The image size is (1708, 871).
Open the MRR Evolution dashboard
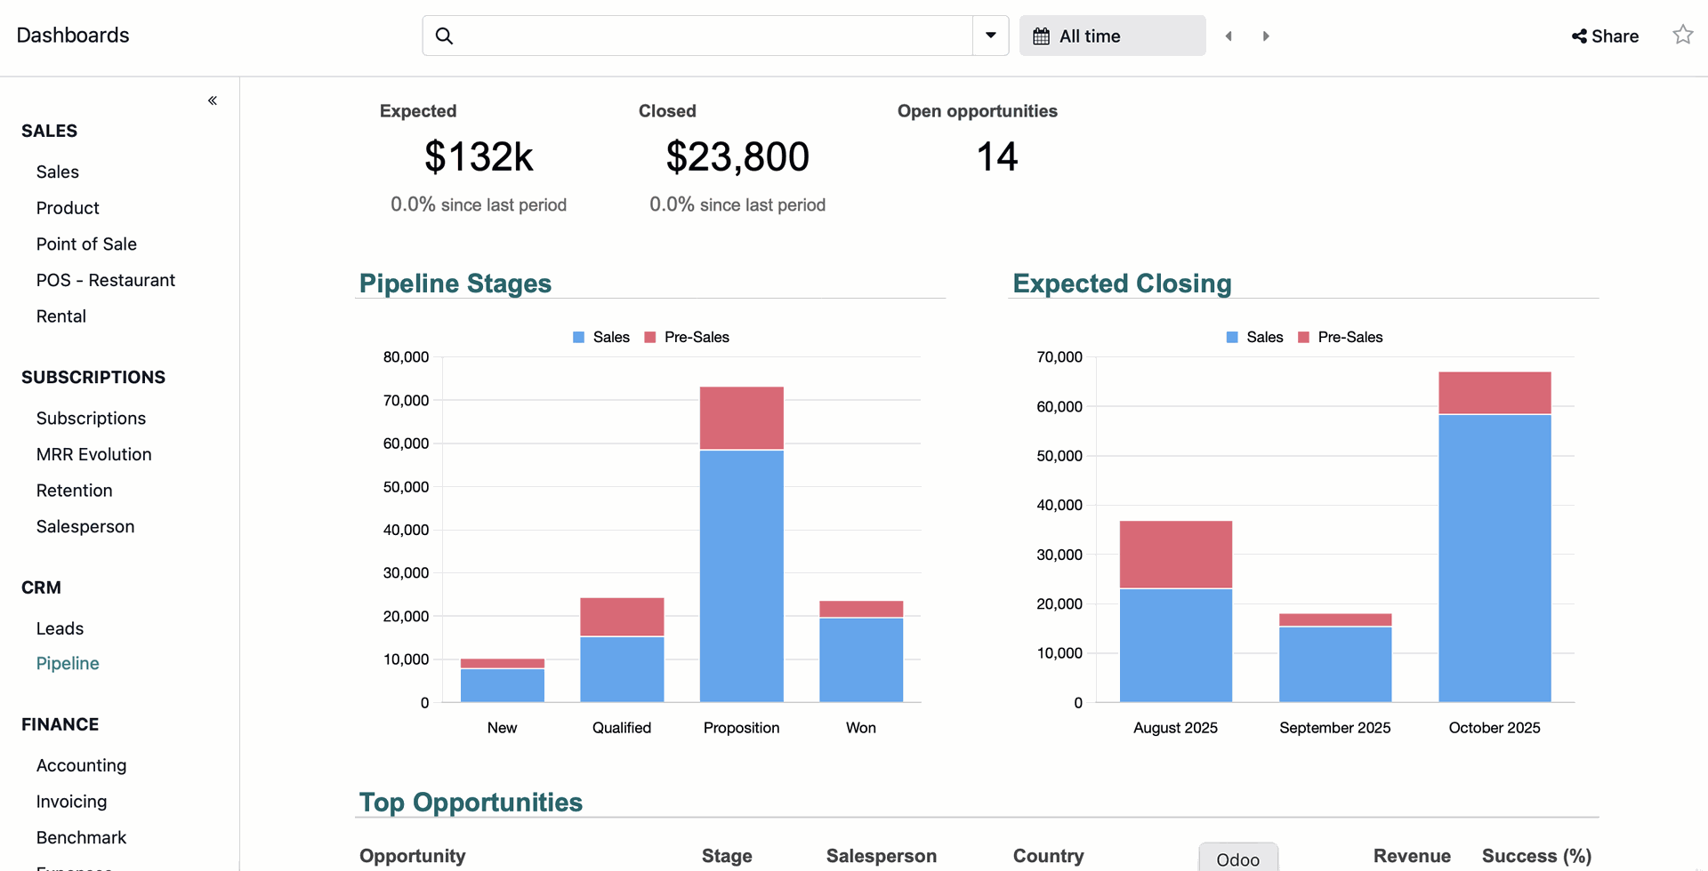(93, 454)
